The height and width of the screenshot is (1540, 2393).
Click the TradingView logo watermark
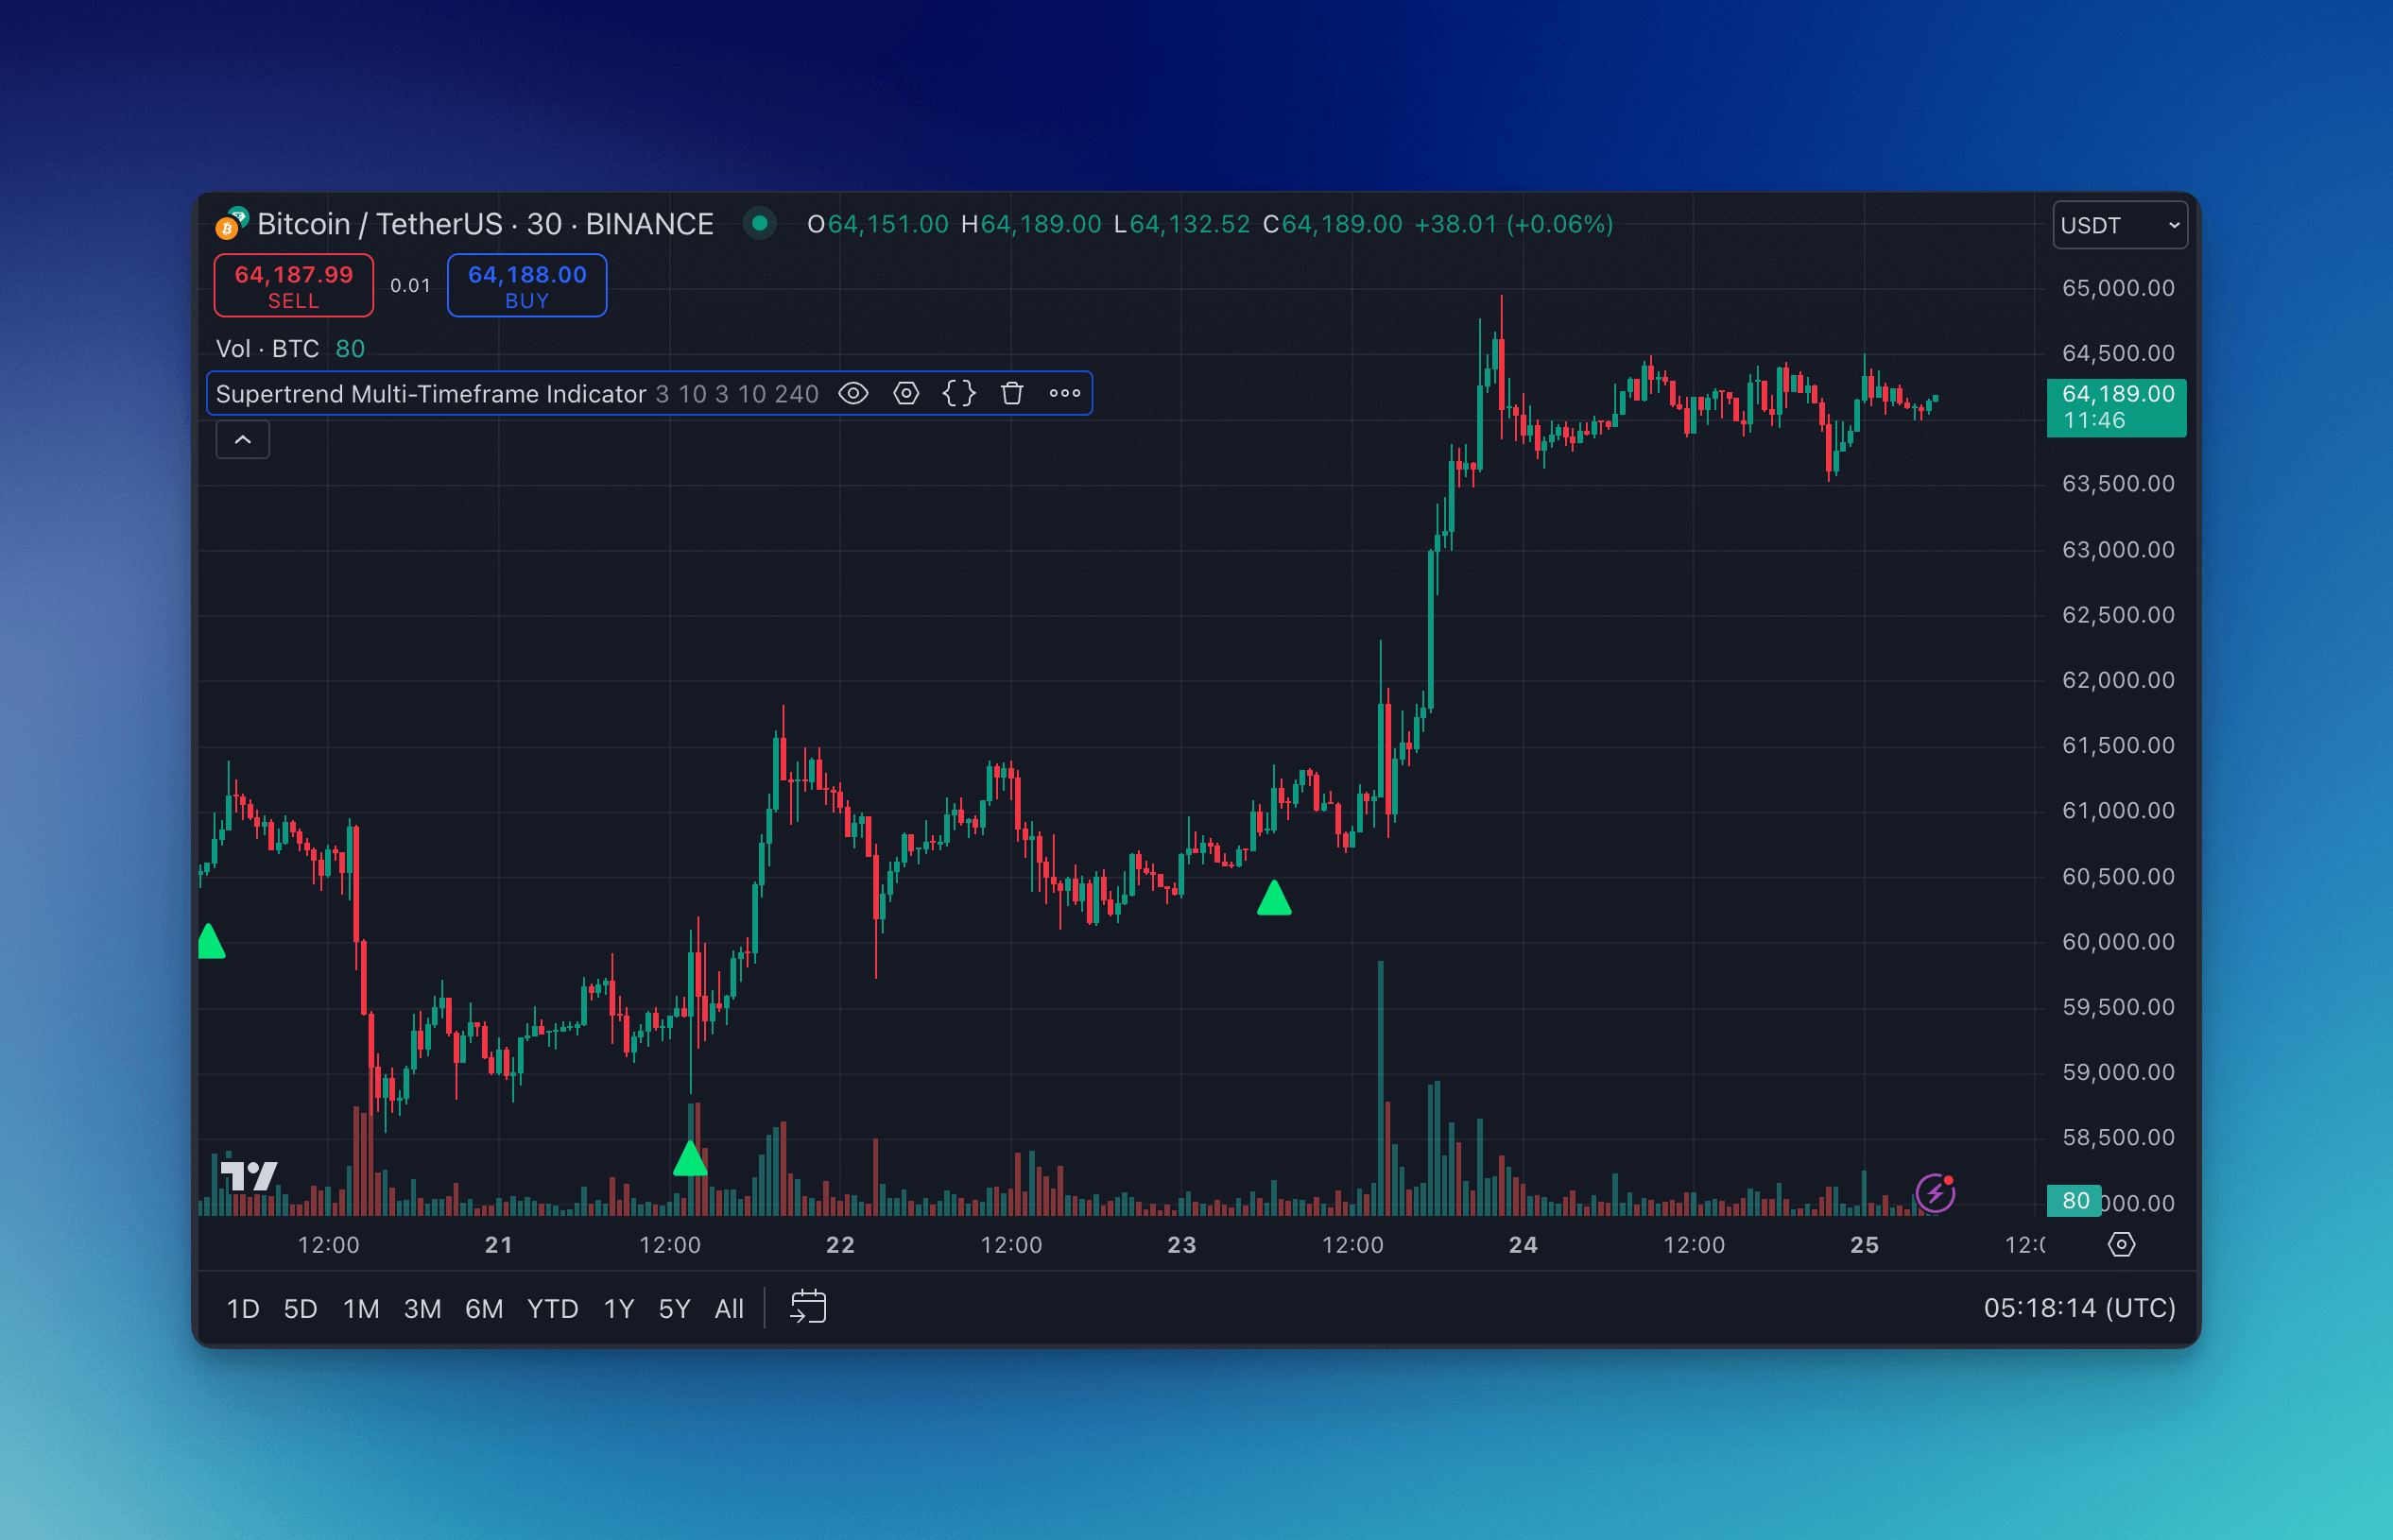(249, 1176)
